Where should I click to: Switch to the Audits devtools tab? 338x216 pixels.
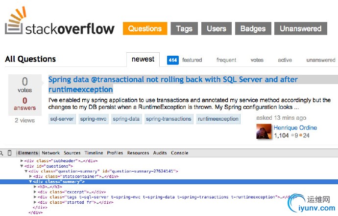pos(160,153)
